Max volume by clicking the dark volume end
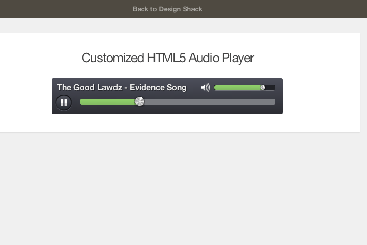This screenshot has height=245, width=367. (x=271, y=88)
